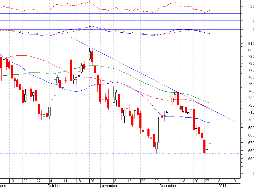256x188 pixels.
Task: Click the 810 price axis label
Action: tap(251, 44)
